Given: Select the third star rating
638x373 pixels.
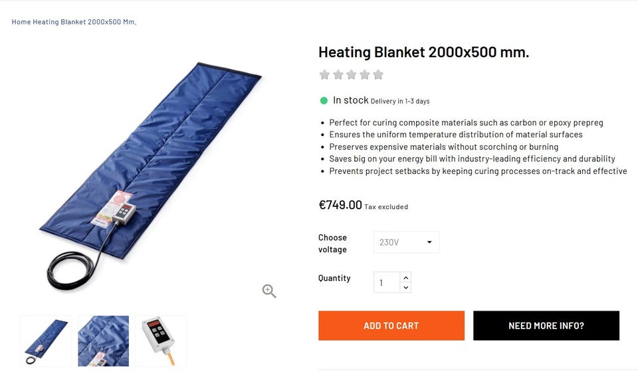Looking at the screenshot, I should coord(352,75).
